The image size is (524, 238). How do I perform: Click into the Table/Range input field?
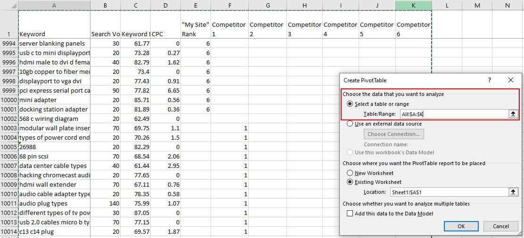(x=452, y=114)
